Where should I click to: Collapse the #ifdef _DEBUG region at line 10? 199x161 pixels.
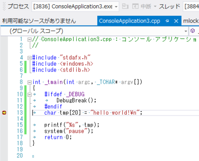30,94
